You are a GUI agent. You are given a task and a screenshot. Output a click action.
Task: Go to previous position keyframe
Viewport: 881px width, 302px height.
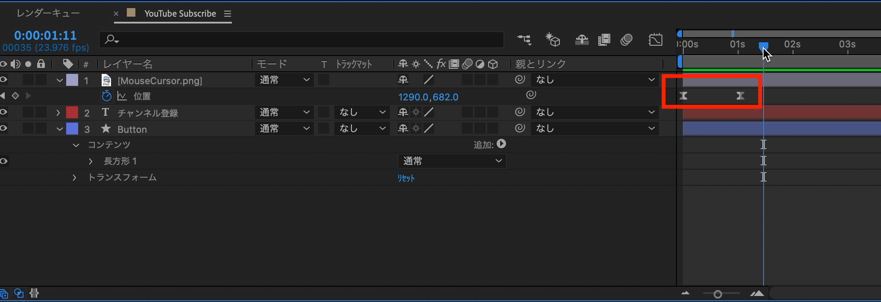(3, 96)
